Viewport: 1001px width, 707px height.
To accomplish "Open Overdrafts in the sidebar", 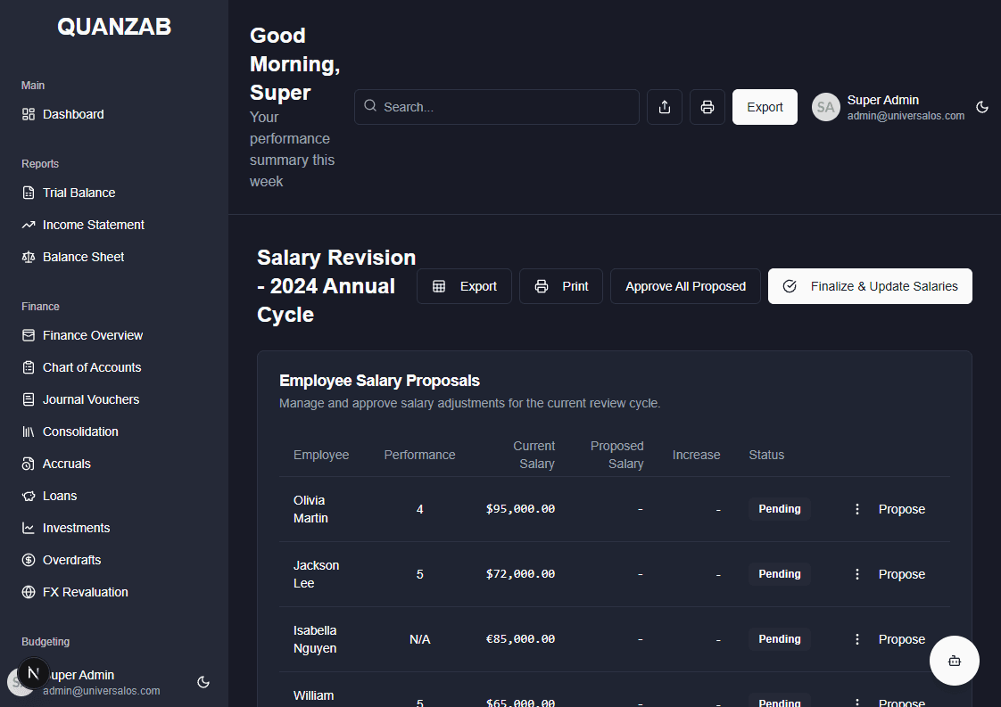I will (x=71, y=560).
